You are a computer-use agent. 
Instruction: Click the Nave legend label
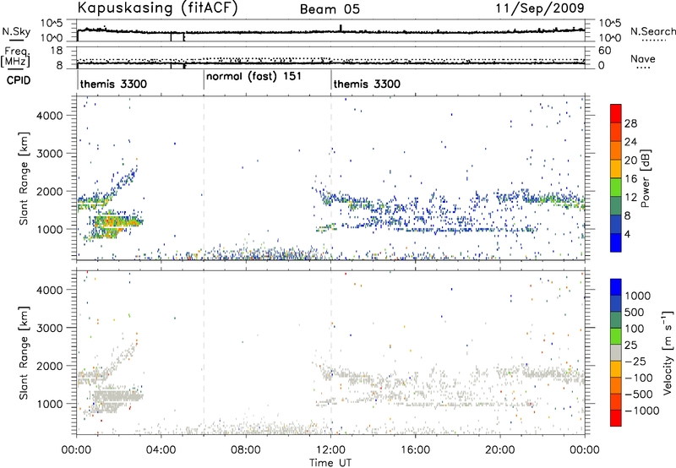point(643,58)
